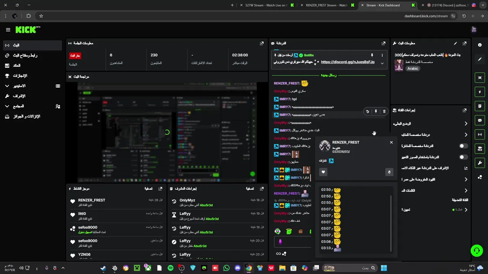
Task: Open the pinned message options menu
Action: coord(382,55)
